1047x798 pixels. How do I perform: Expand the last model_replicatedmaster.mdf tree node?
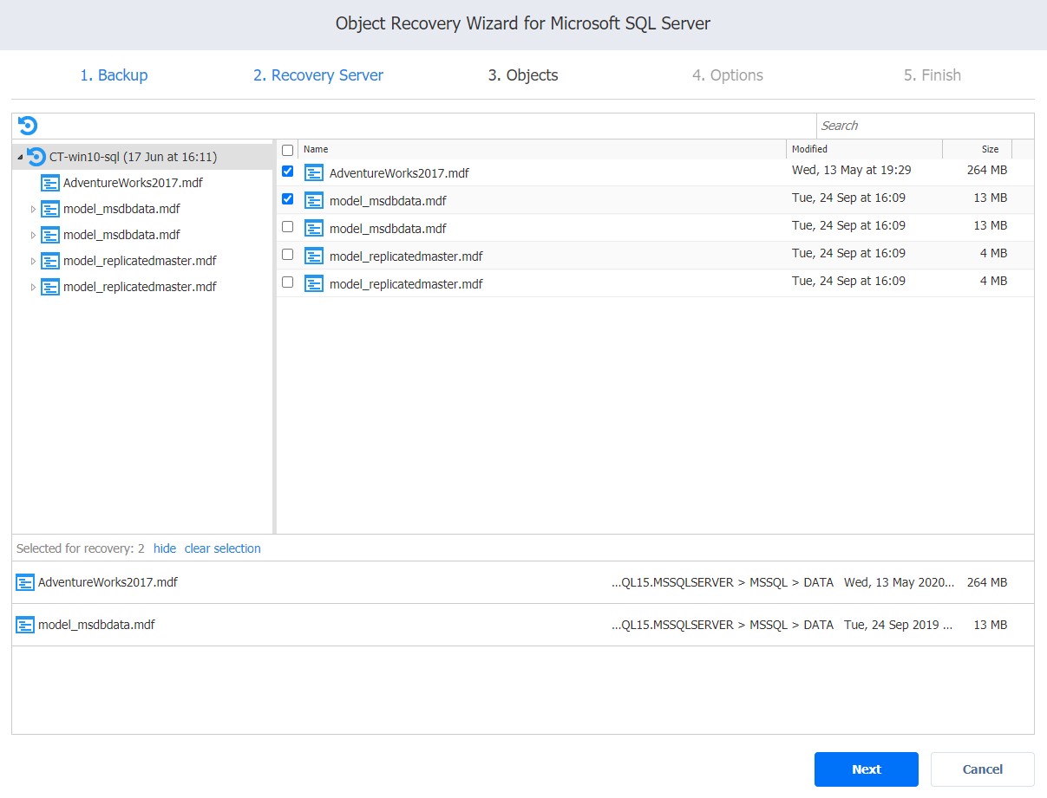coord(34,287)
